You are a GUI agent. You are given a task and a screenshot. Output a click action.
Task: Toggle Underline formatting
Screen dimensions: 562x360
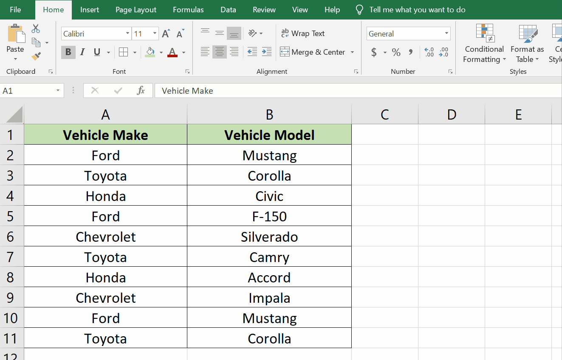(97, 52)
